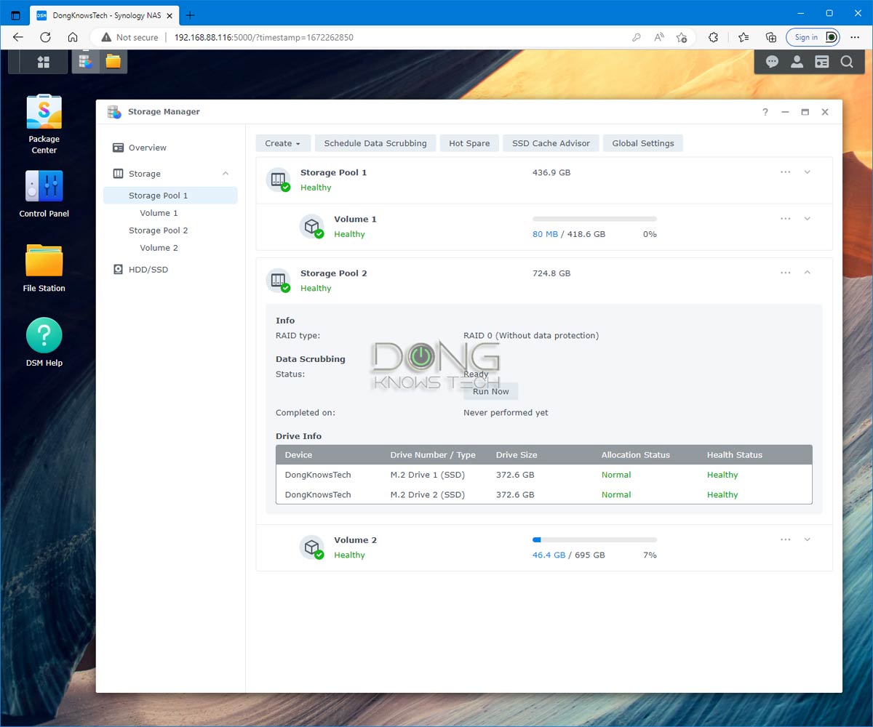The image size is (873, 727).
Task: Open DSM notifications chat icon
Action: [x=772, y=62]
